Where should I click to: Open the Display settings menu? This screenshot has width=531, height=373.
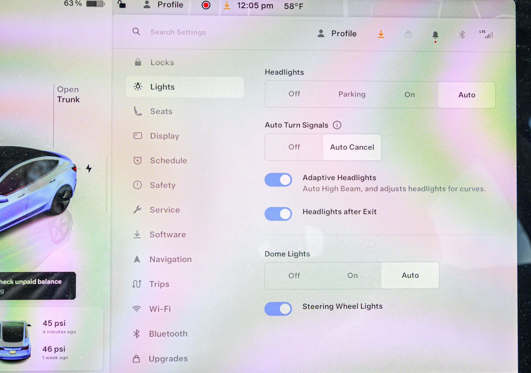pyautogui.click(x=164, y=136)
